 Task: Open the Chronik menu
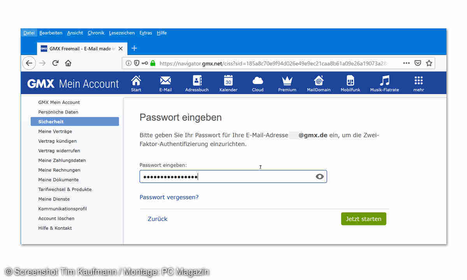coord(96,33)
